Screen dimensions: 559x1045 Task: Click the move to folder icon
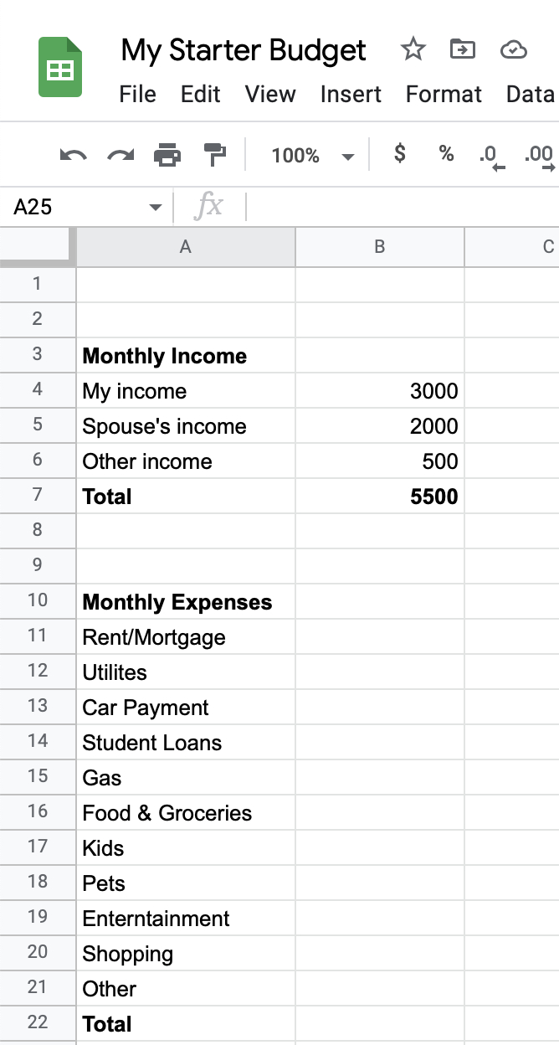point(462,50)
